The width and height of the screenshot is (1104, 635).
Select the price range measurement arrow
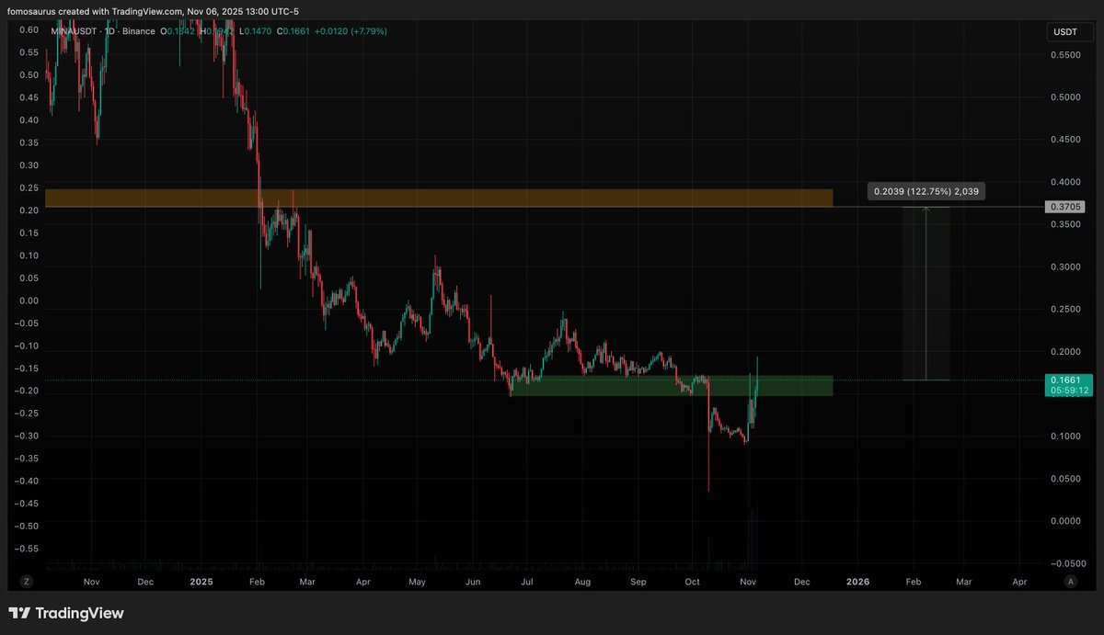click(x=926, y=294)
